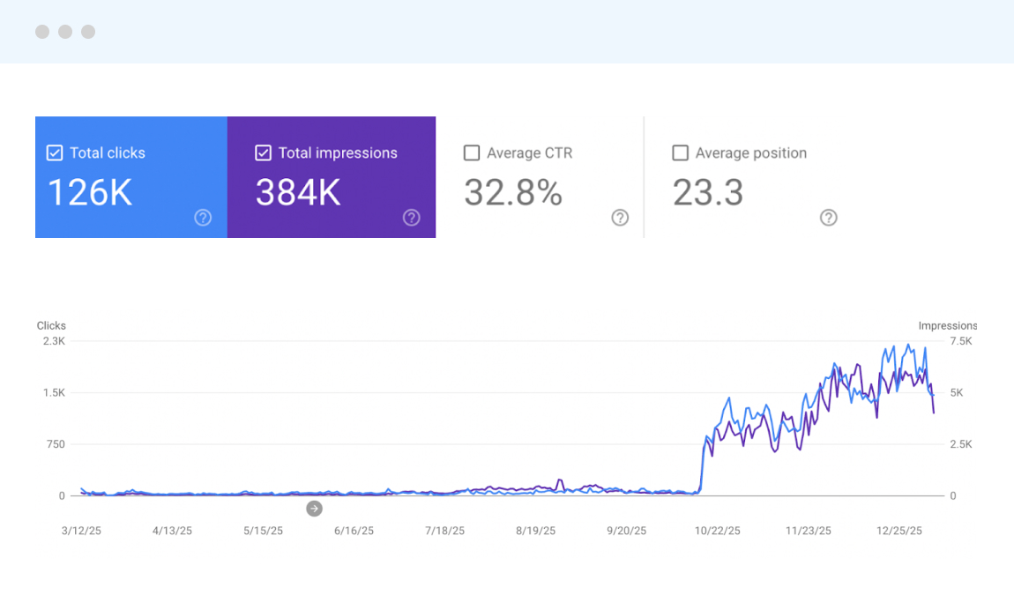This screenshot has width=1014, height=610.
Task: Click the circular arrow icon below the chart
Action: (x=314, y=509)
